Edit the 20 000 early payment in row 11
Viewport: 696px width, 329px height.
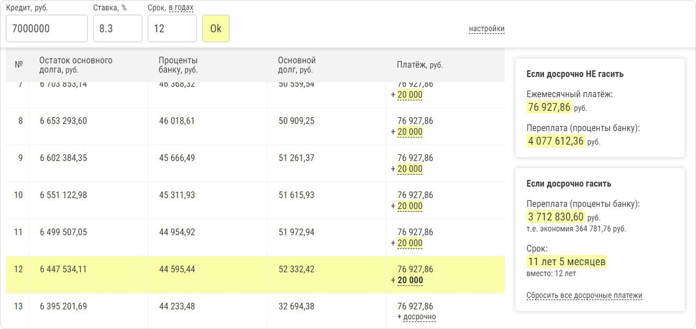click(409, 243)
